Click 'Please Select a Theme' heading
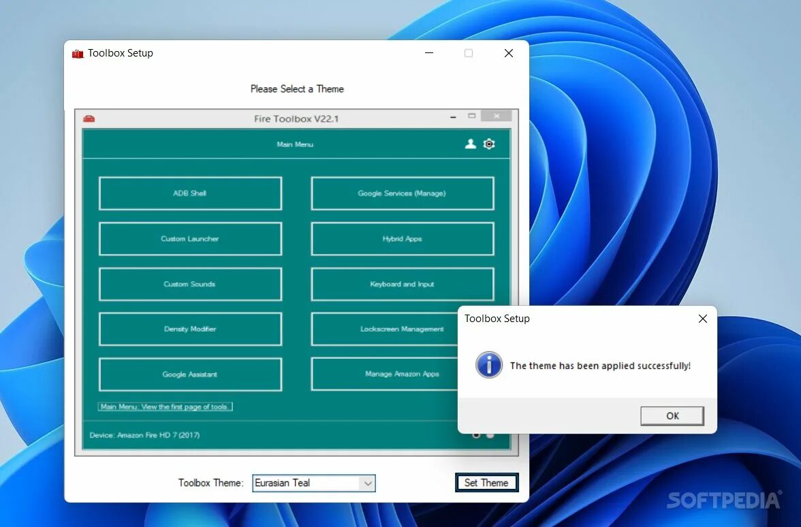This screenshot has width=801, height=527. (x=297, y=89)
